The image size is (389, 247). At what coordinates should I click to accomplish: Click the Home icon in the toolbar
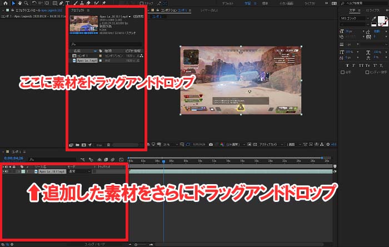[x=6, y=3]
